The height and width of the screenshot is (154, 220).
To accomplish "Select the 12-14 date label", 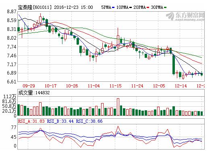I will pyautogui.click(x=181, y=86).
